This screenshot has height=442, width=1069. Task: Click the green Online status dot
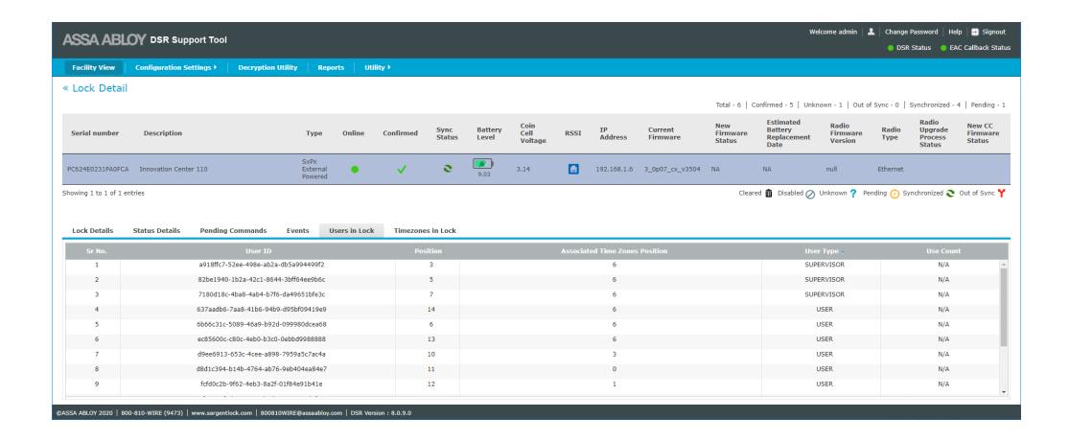pos(355,169)
